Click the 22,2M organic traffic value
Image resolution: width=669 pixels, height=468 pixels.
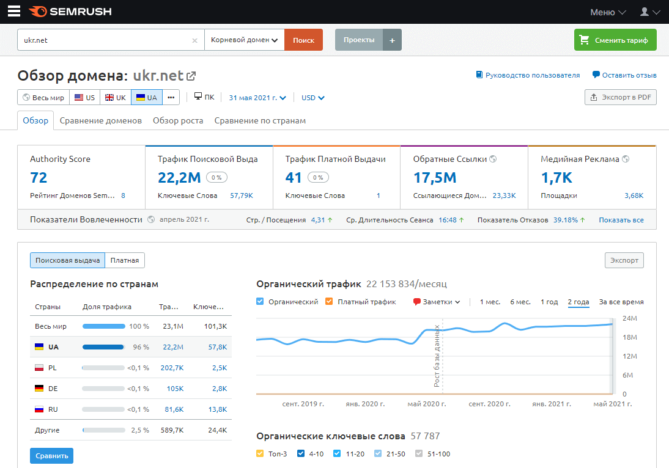pyautogui.click(x=179, y=177)
